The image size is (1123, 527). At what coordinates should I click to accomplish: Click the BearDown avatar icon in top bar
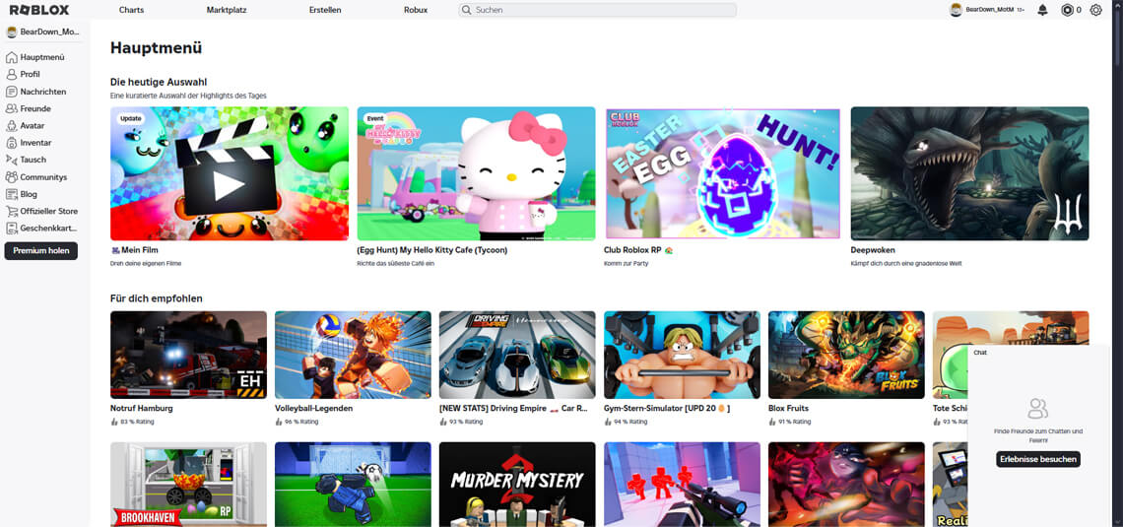[x=956, y=10]
